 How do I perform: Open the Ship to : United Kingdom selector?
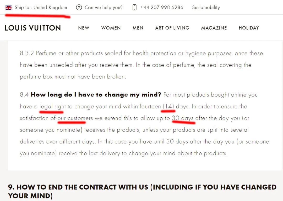41,7
